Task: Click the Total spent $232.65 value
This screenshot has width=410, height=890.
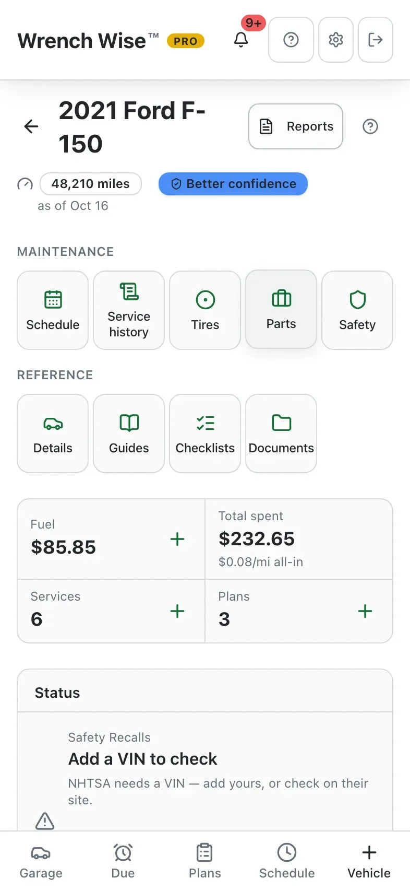Action: click(257, 539)
